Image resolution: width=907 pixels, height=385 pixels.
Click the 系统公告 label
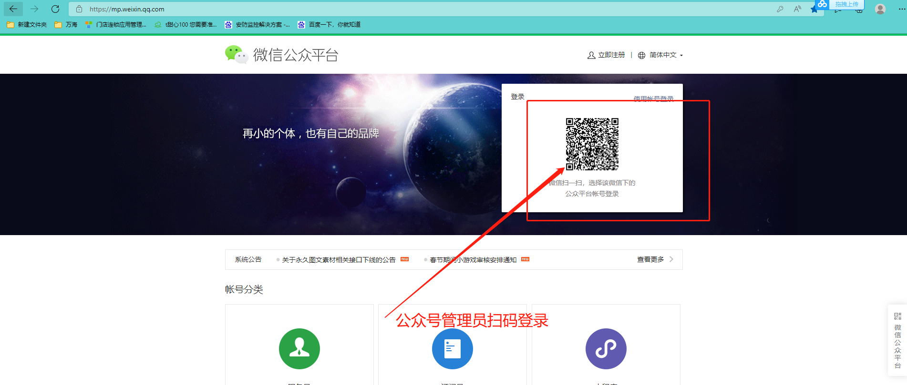[248, 260]
